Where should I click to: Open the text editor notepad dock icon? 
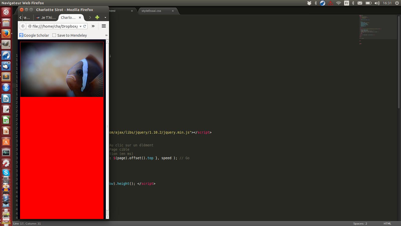point(6,109)
